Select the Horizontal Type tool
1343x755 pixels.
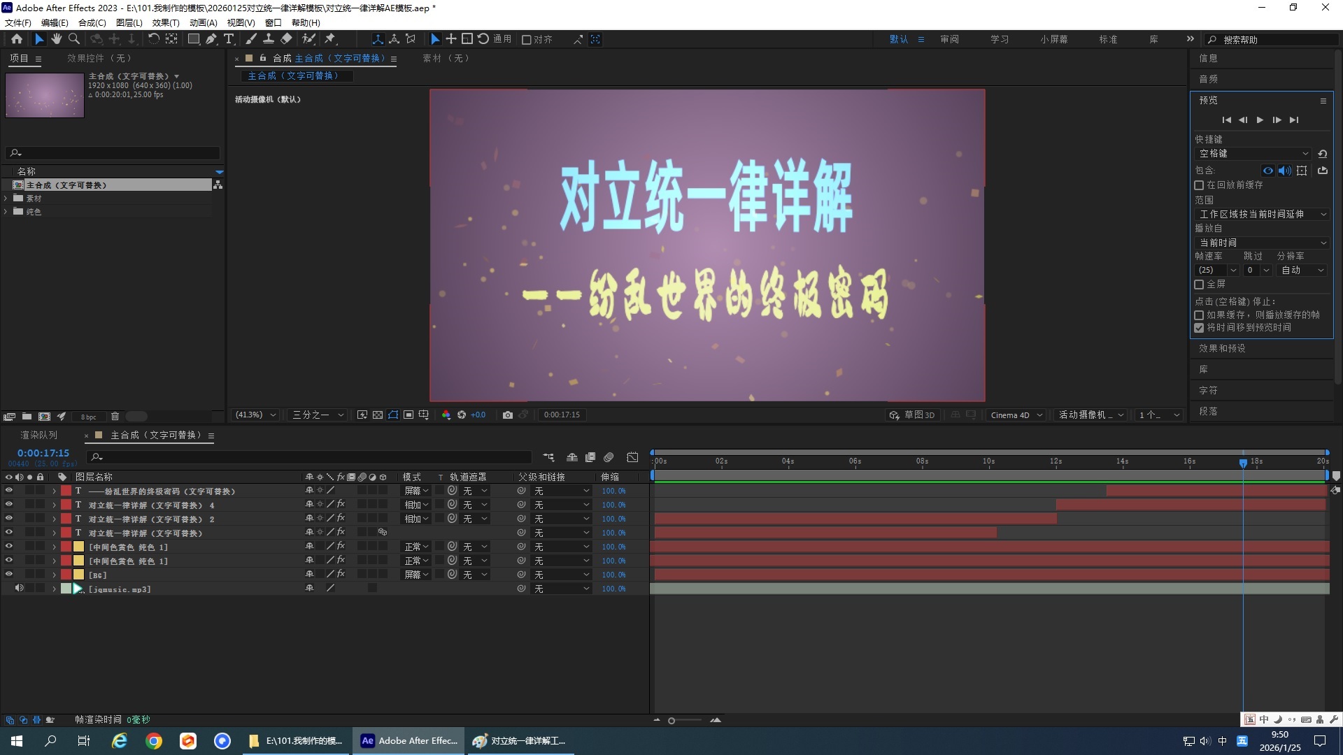click(229, 39)
